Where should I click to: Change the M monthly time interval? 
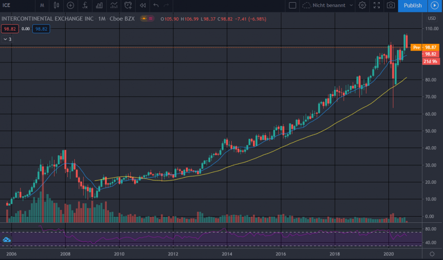[42, 5]
